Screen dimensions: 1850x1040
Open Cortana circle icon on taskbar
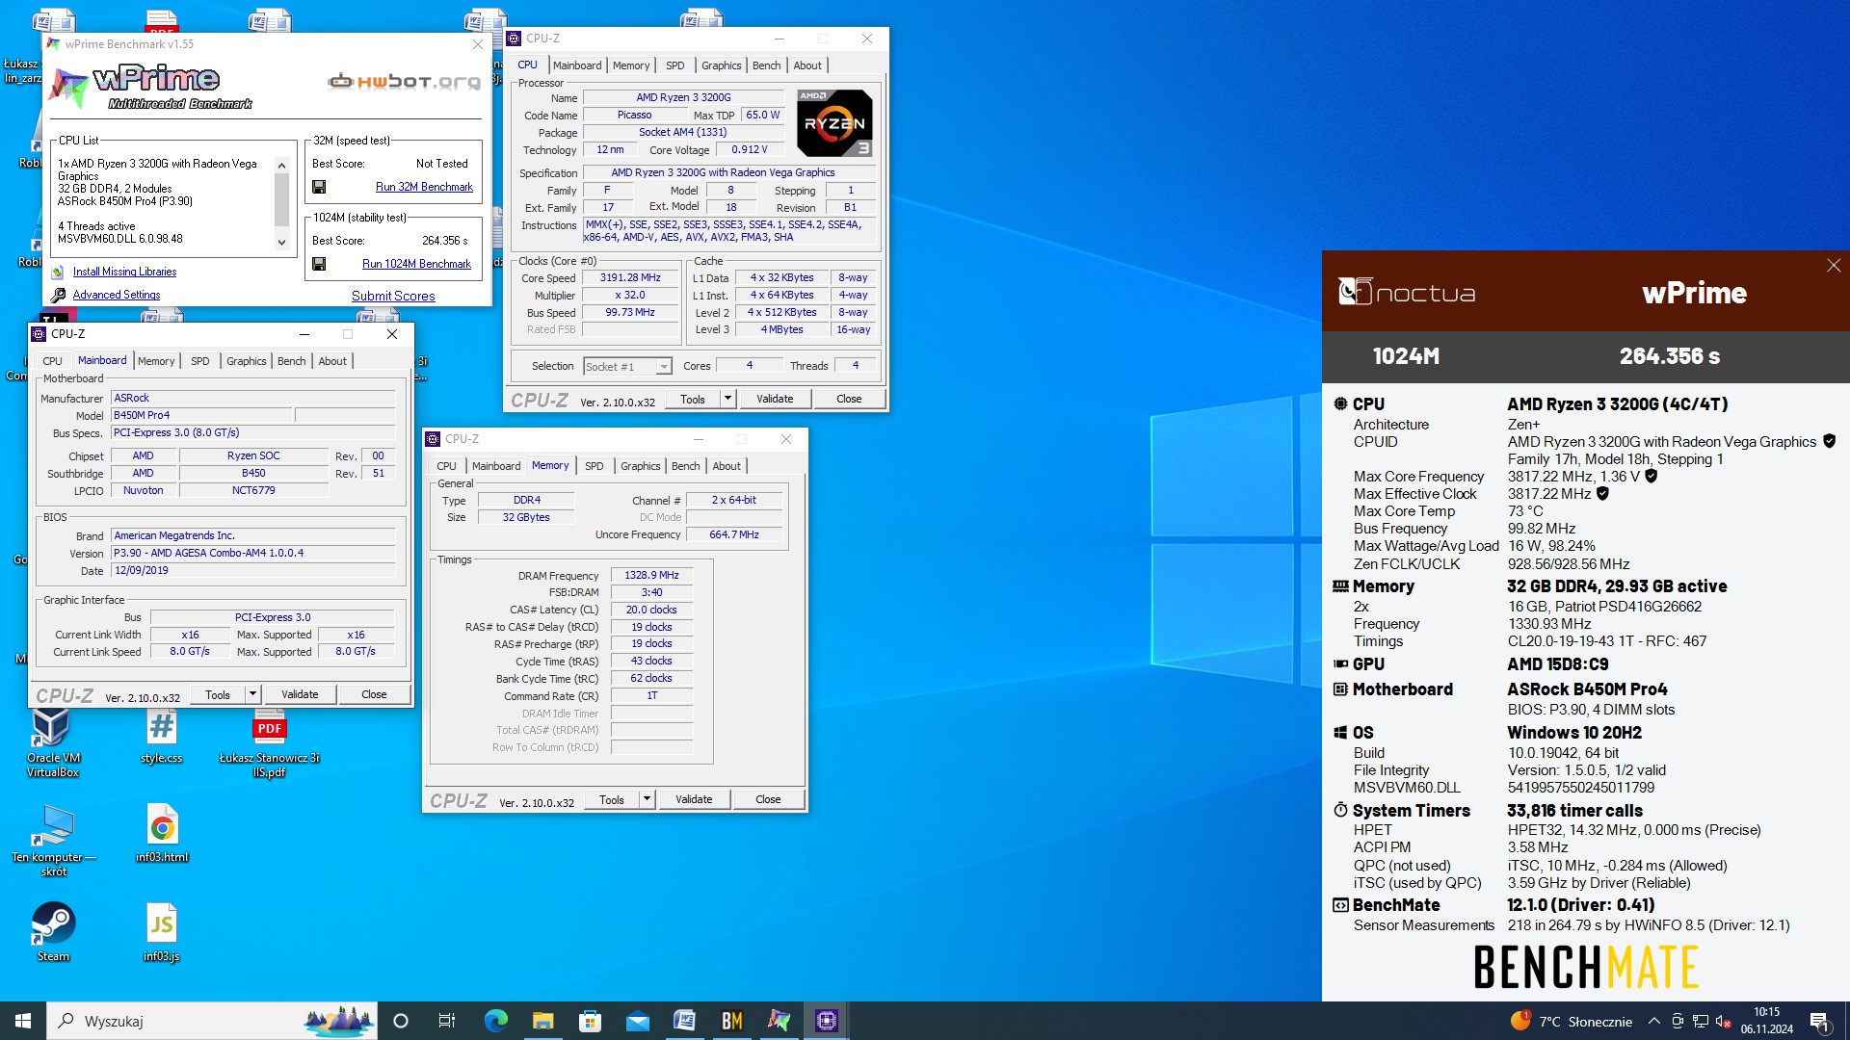(401, 1021)
